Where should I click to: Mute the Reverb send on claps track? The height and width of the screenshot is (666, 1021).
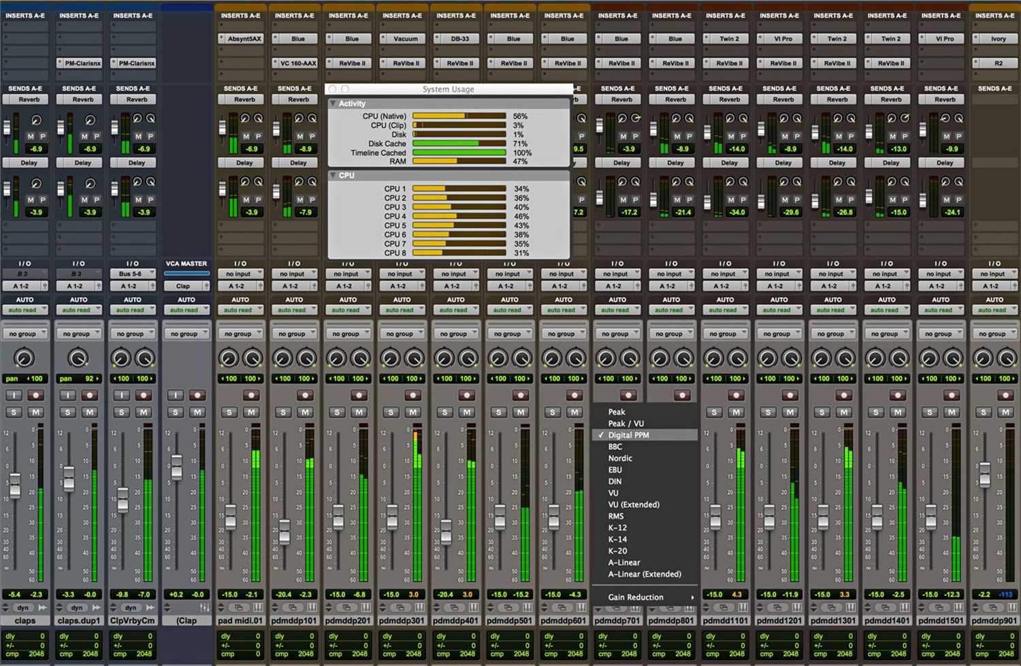pyautogui.click(x=30, y=137)
